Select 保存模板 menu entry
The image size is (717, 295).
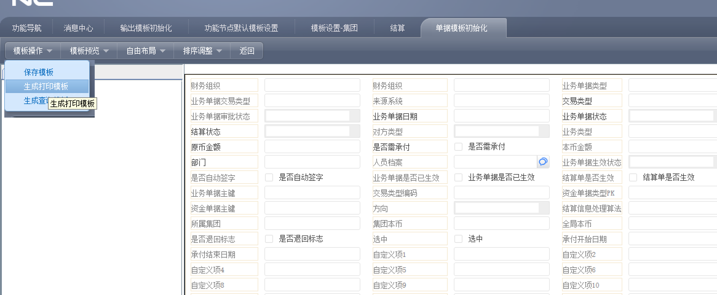point(47,72)
